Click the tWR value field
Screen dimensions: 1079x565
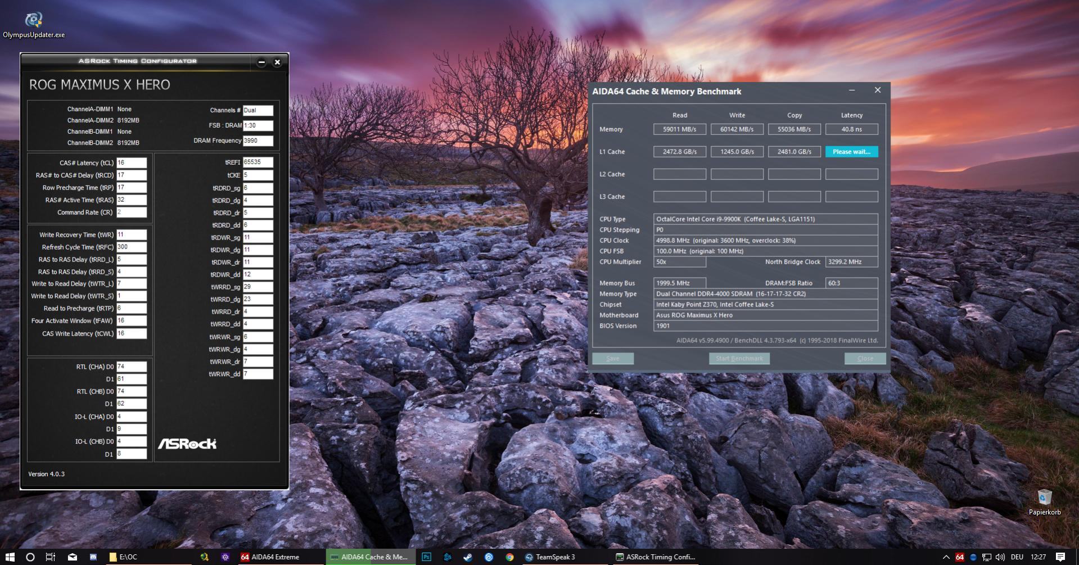click(x=132, y=234)
